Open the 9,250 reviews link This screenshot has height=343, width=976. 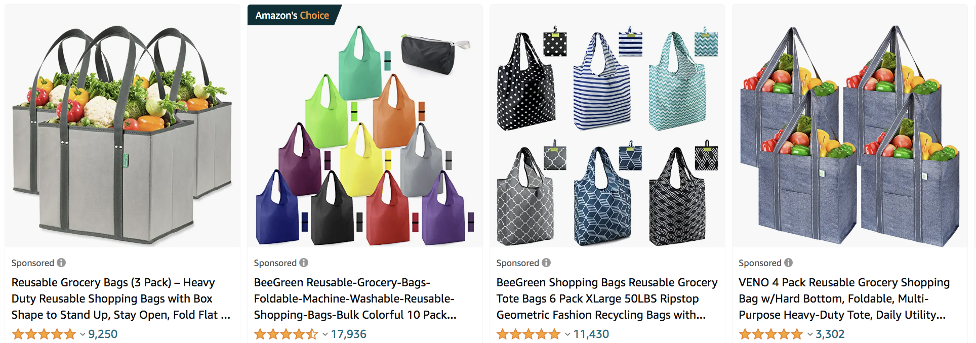103,334
